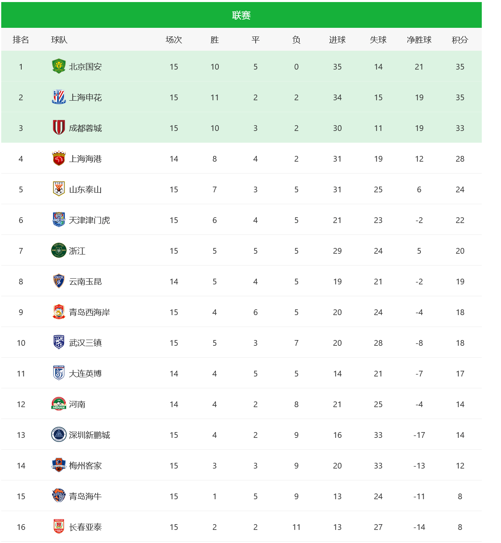Image resolution: width=501 pixels, height=543 pixels.
Task: Click the 深圳新鹏城 circular badge
Action: [x=59, y=435]
